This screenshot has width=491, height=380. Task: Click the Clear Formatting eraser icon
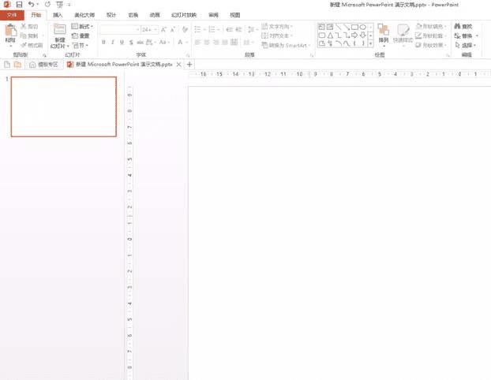185,30
